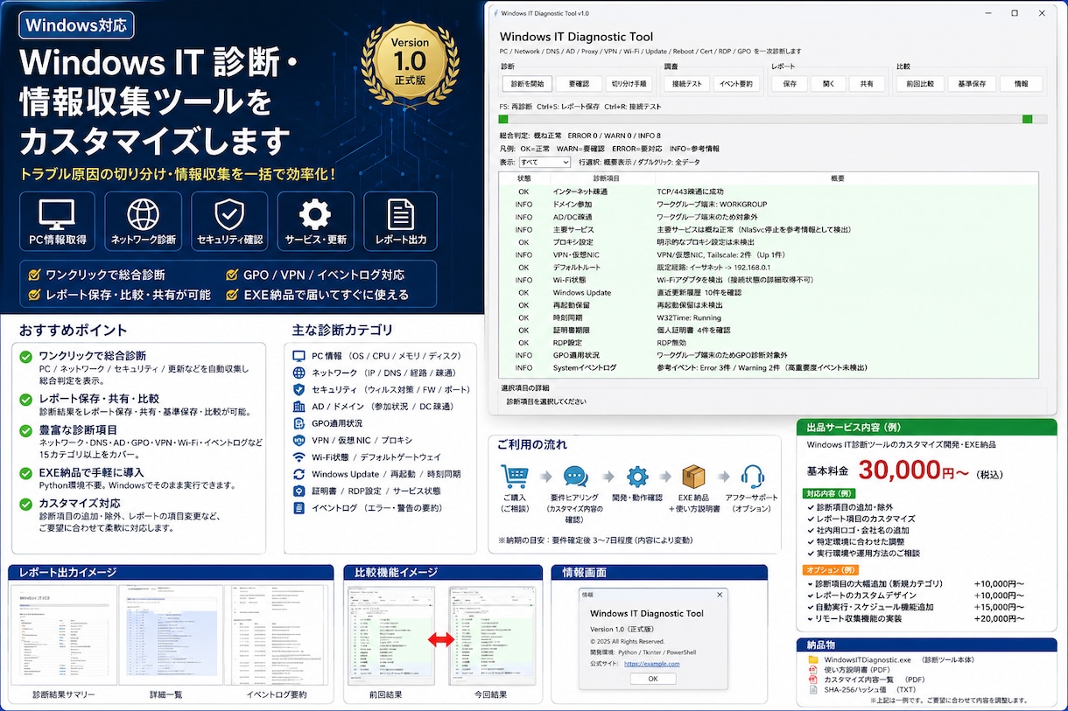The image size is (1068, 711).
Task: Click the icon beside AD / ドメイン category
Action: [299, 407]
